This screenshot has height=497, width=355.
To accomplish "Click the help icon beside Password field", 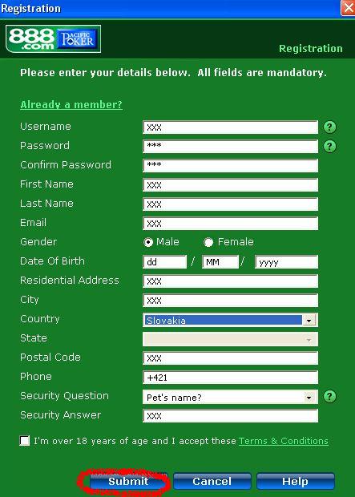I will 329,147.
